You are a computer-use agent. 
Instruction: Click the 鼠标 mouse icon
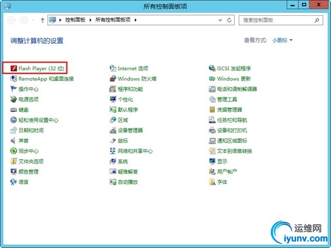[x=113, y=141]
